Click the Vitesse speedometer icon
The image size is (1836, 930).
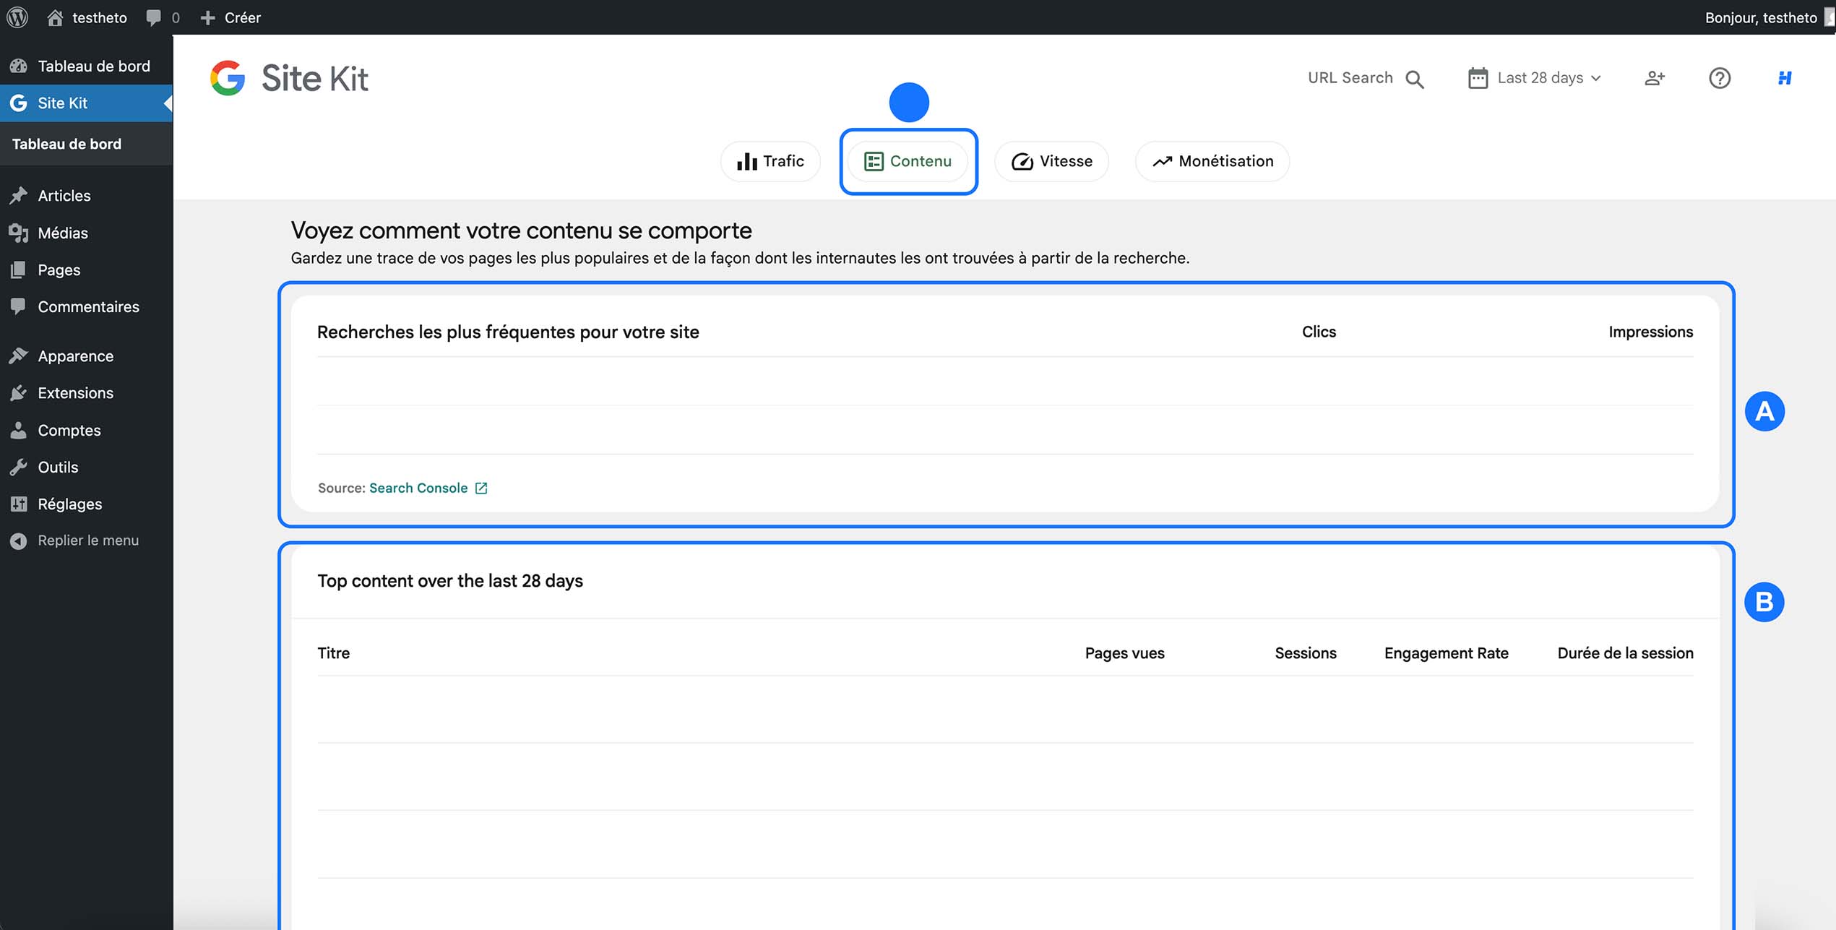pos(1022,161)
